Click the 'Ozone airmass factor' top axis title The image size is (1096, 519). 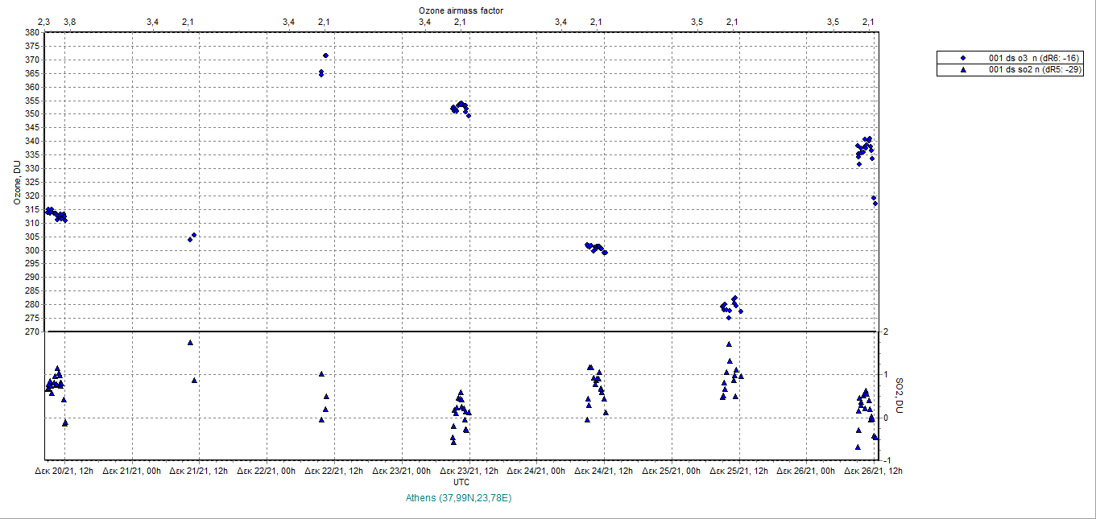(461, 10)
